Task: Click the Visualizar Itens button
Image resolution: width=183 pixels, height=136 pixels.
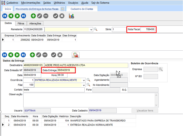Action: (145, 110)
